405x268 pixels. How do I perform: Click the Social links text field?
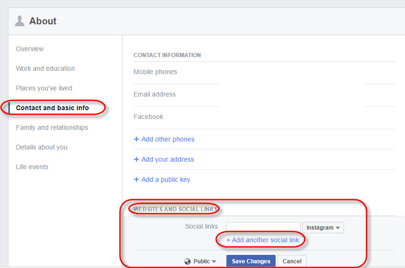[263, 227]
